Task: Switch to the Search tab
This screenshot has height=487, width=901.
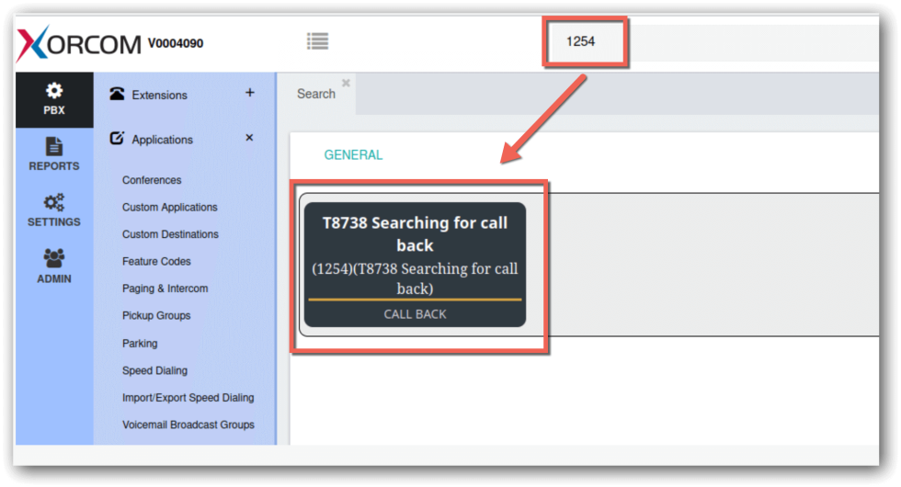Action: (315, 94)
